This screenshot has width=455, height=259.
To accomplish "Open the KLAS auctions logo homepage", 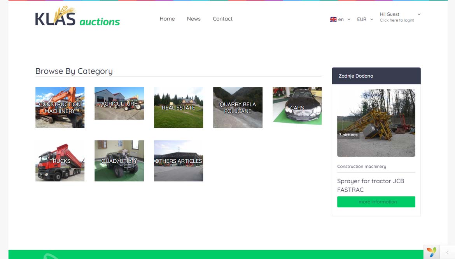I will click(x=77, y=17).
